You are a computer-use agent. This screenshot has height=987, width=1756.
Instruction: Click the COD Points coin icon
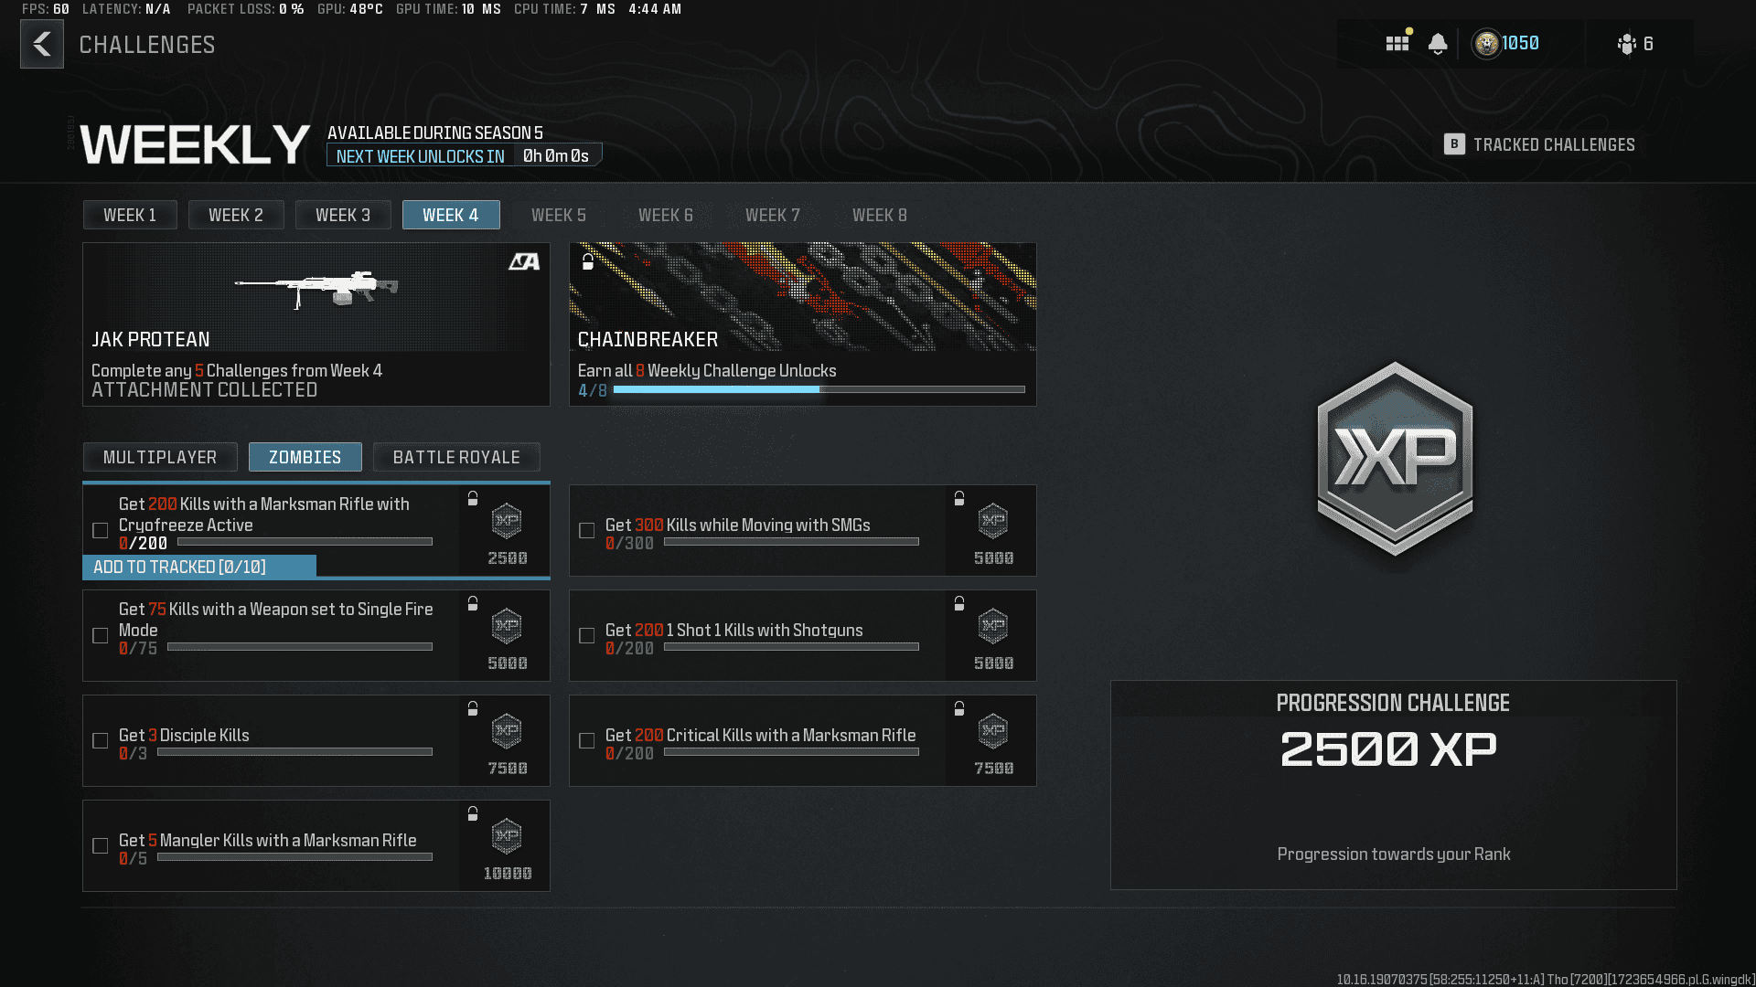(1486, 44)
